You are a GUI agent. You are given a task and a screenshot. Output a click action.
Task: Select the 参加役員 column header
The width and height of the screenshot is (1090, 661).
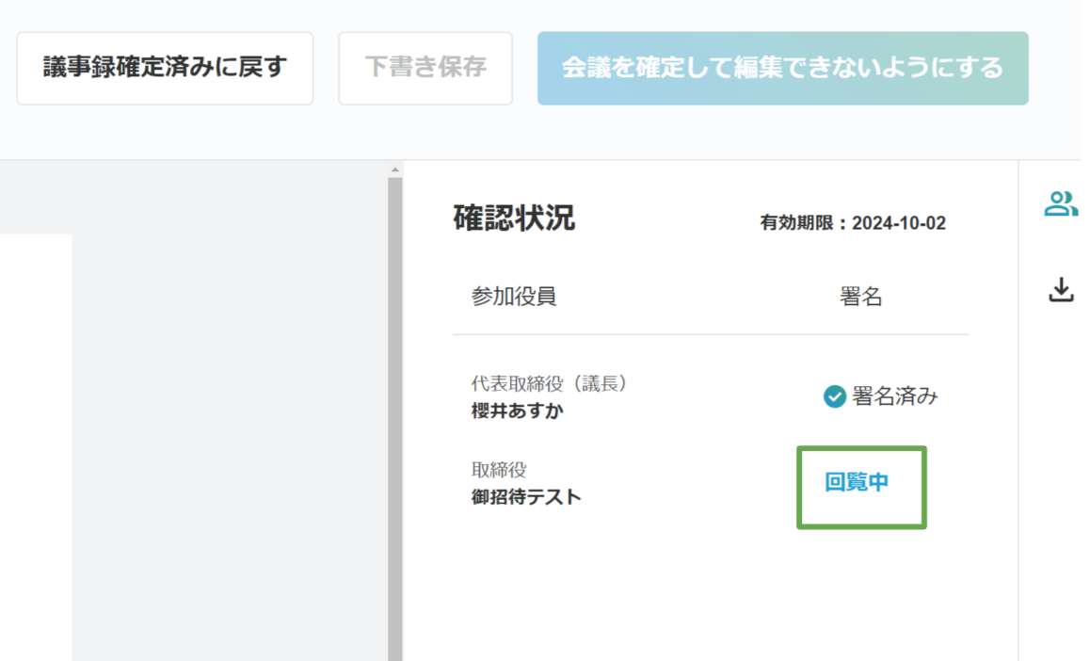[514, 297]
